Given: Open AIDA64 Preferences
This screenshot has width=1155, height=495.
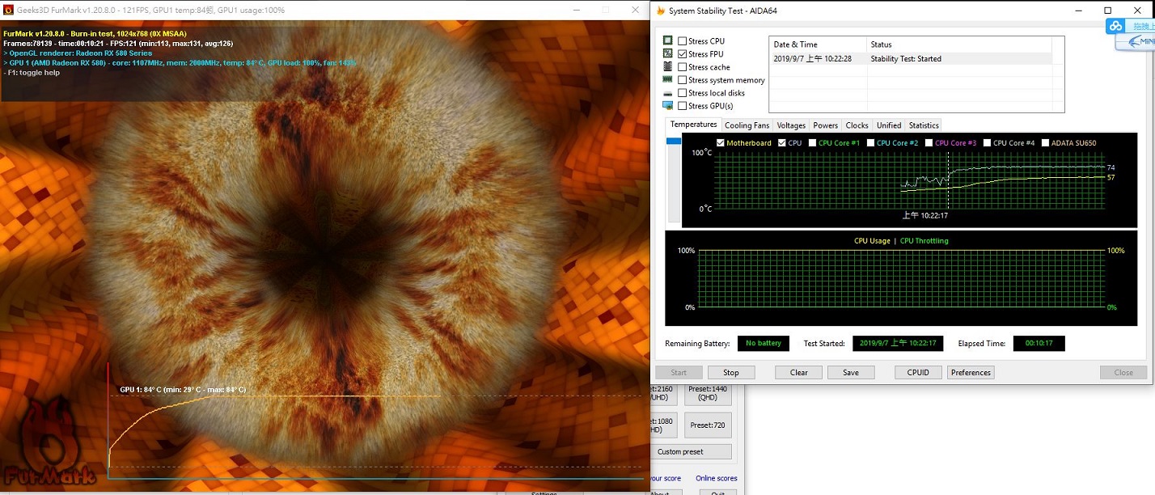Looking at the screenshot, I should pos(971,373).
